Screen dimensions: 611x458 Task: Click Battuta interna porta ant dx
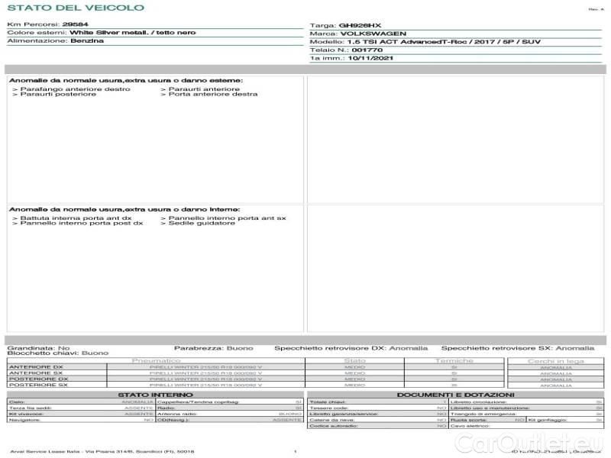click(x=72, y=218)
